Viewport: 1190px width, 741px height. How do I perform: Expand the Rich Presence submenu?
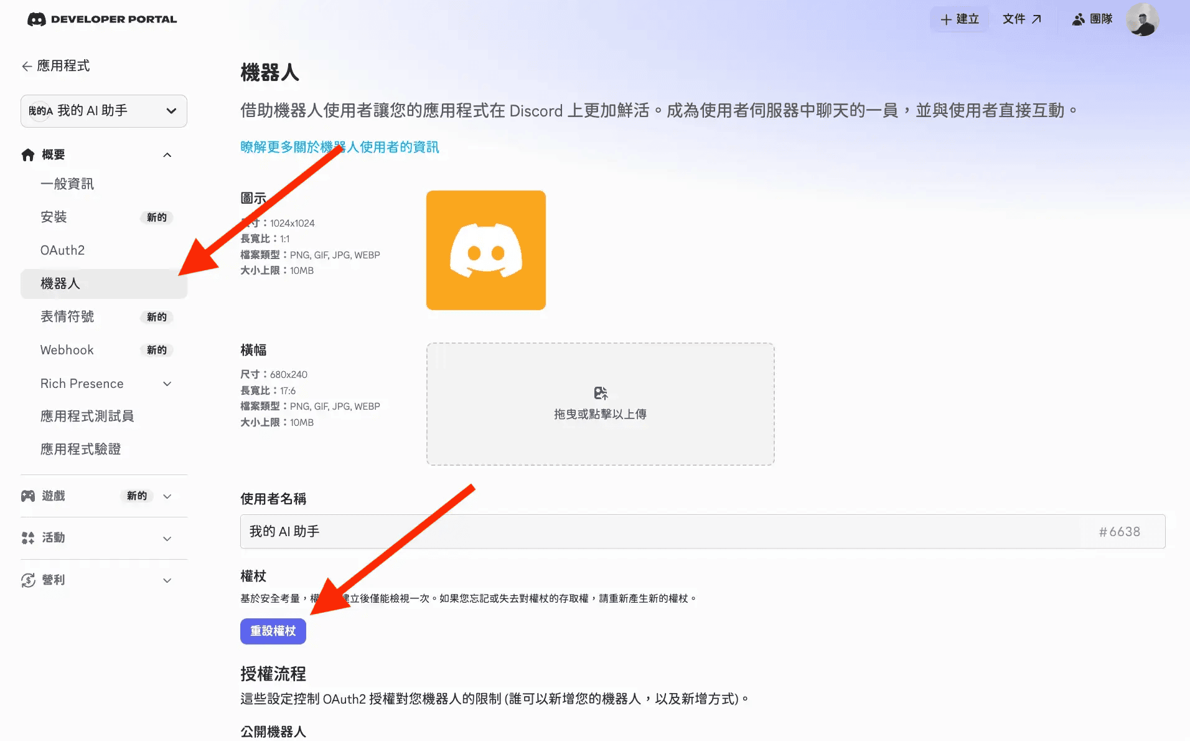pos(167,384)
